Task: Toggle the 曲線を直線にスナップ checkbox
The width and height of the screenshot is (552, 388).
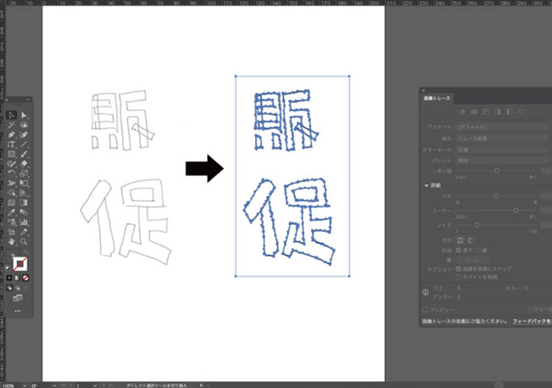Action: [459, 268]
